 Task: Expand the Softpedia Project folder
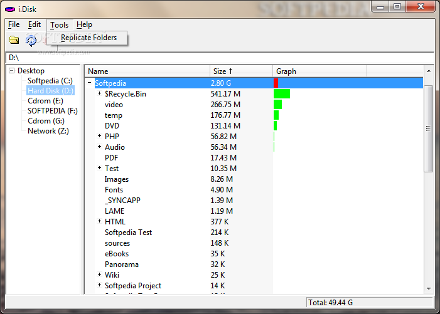(99, 285)
